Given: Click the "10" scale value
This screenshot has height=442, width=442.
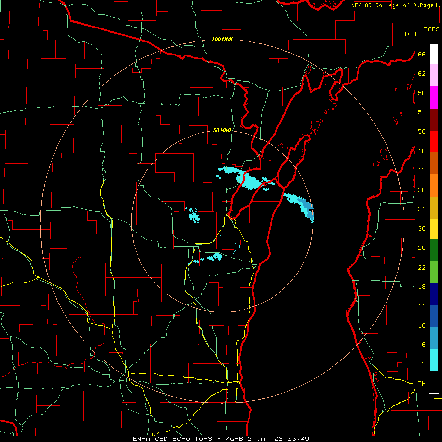Looking at the screenshot, I should point(422,325).
